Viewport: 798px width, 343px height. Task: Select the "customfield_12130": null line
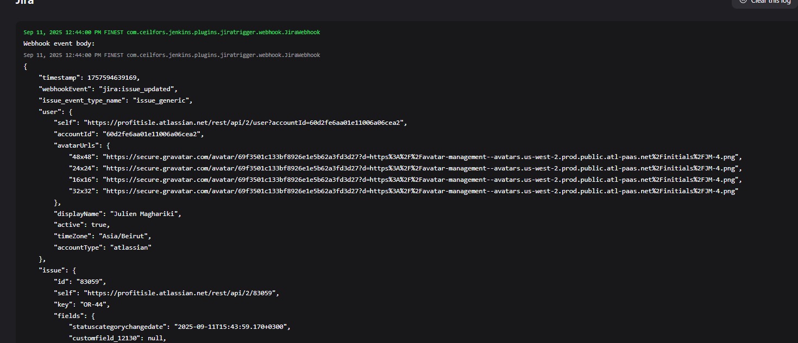click(117, 339)
